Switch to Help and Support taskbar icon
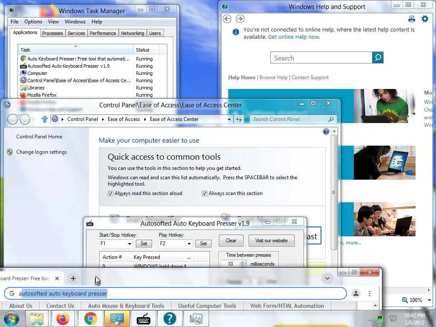This screenshot has height=327, width=436. tap(169, 318)
